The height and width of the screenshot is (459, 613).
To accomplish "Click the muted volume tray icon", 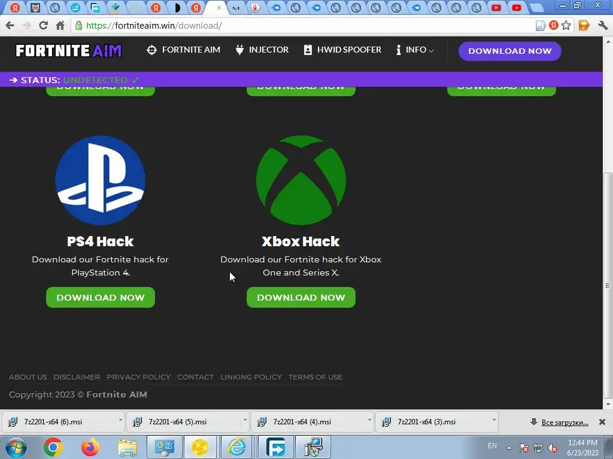I will point(553,448).
